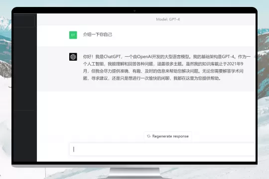The width and height of the screenshot is (269, 179).
Task: Click the reply line beginning 月，但我会尽力
Action: click(x=163, y=71)
